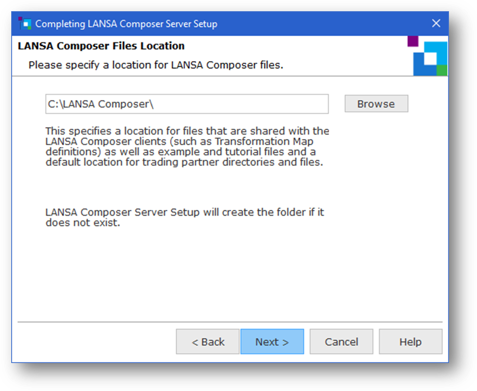Click the separator line above the buttons
The height and width of the screenshot is (391, 477).
tap(229, 322)
